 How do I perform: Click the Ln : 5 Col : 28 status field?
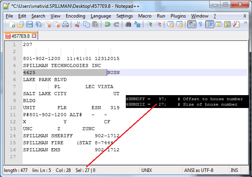[x=55, y=170]
